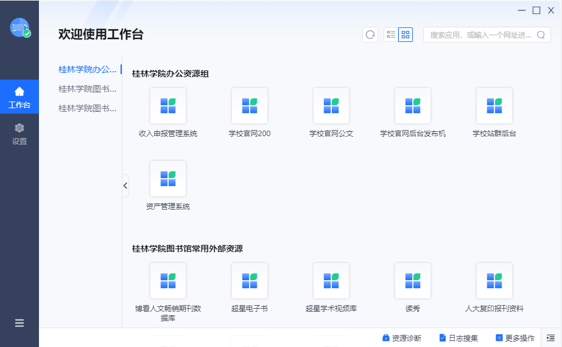
Task: Collapse the left category panel
Action: point(125,186)
